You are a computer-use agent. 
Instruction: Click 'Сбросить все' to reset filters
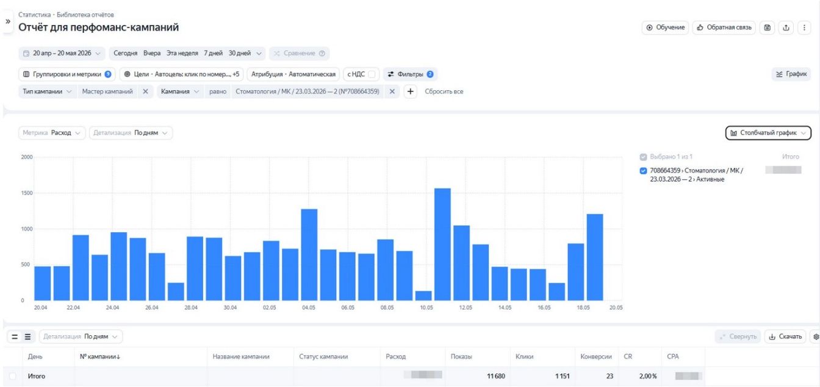point(444,91)
